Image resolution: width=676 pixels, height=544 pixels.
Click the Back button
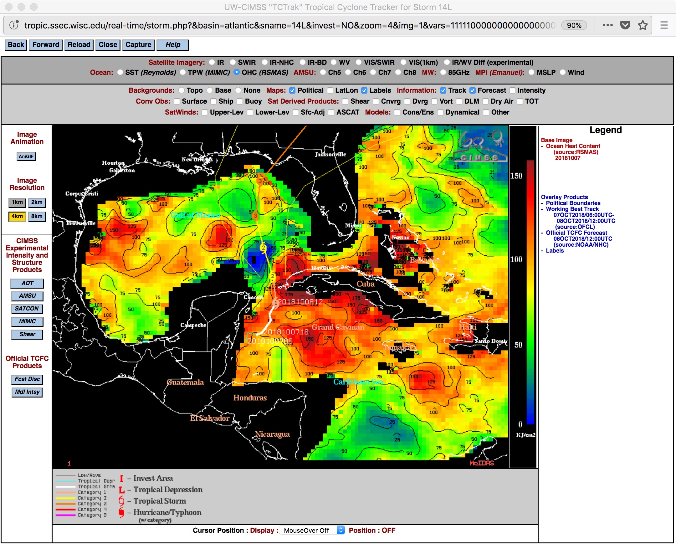point(16,45)
